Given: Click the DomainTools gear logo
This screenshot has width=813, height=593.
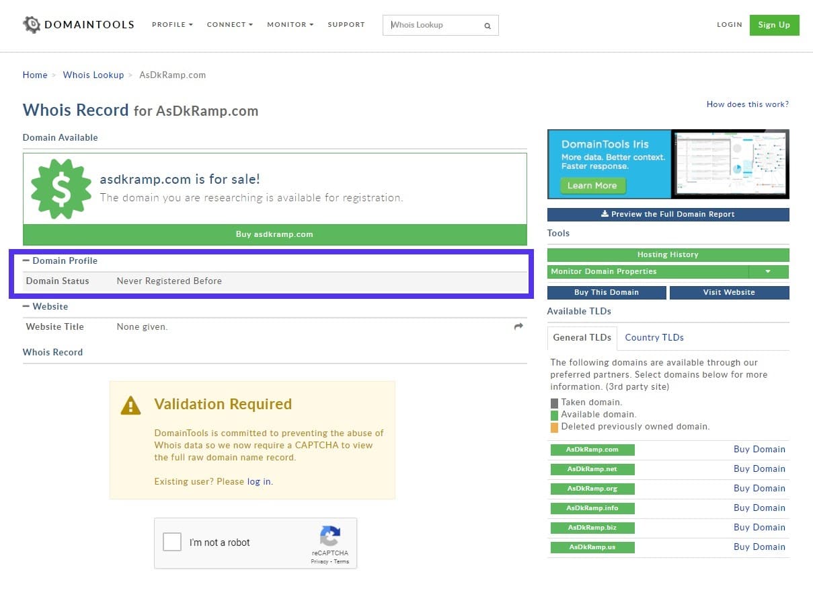Looking at the screenshot, I should point(32,24).
